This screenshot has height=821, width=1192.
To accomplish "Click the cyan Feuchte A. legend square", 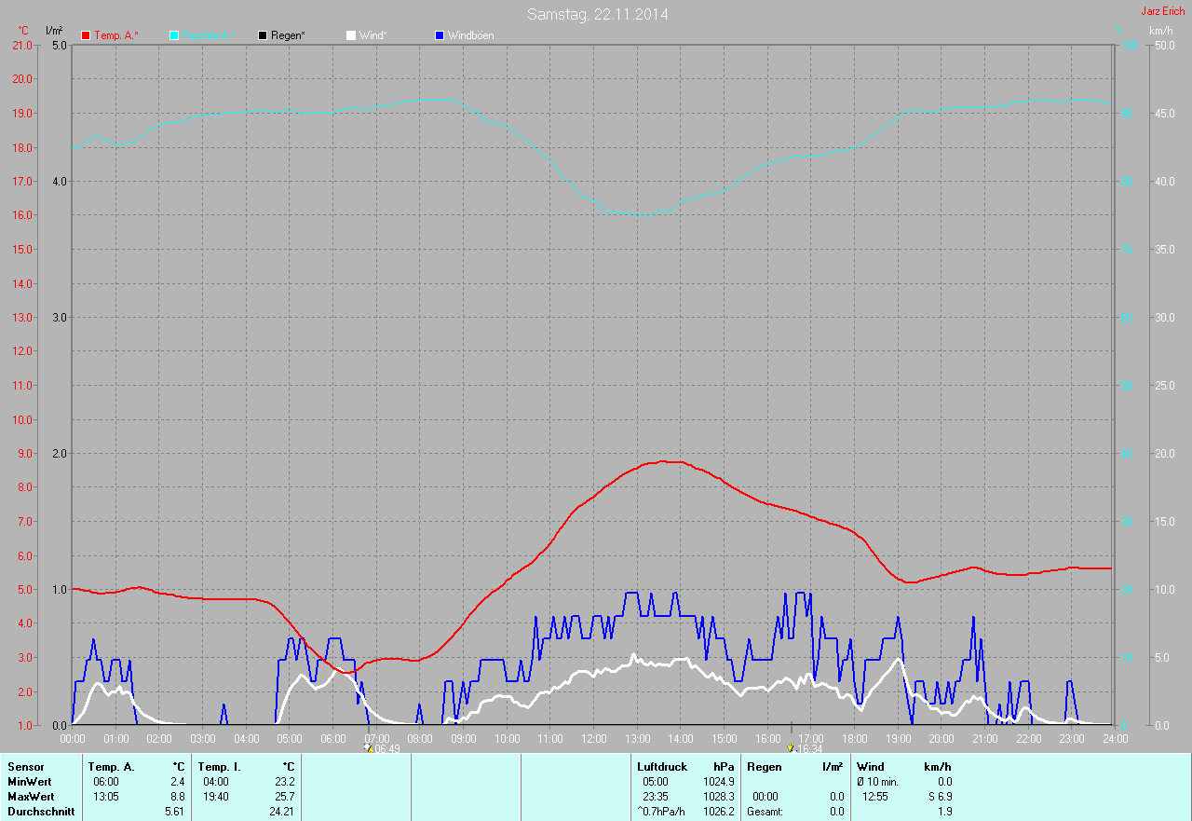I will tap(174, 35).
